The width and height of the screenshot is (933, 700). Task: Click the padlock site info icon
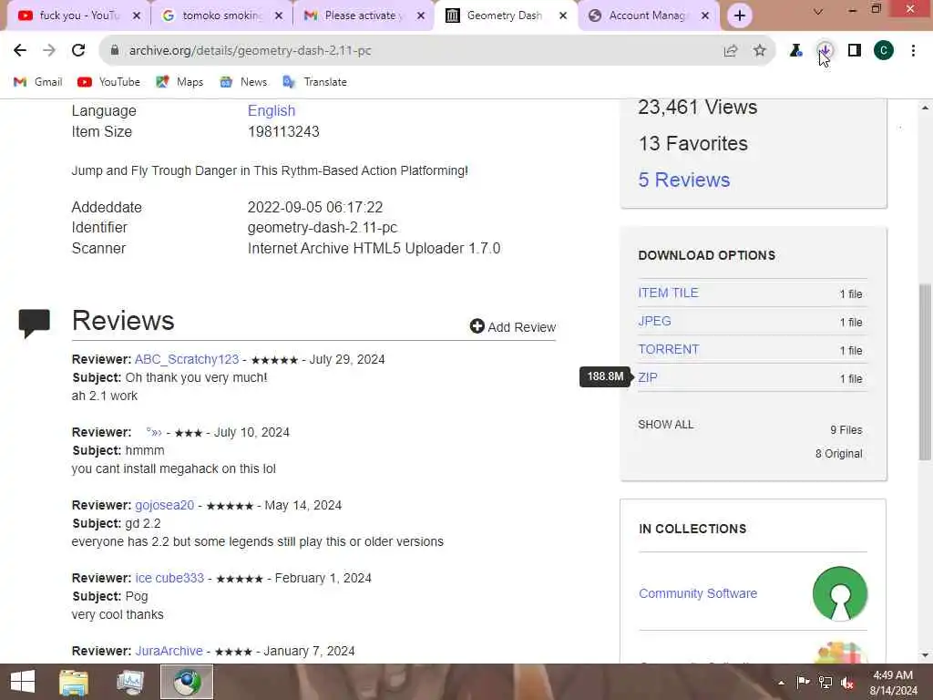click(115, 51)
